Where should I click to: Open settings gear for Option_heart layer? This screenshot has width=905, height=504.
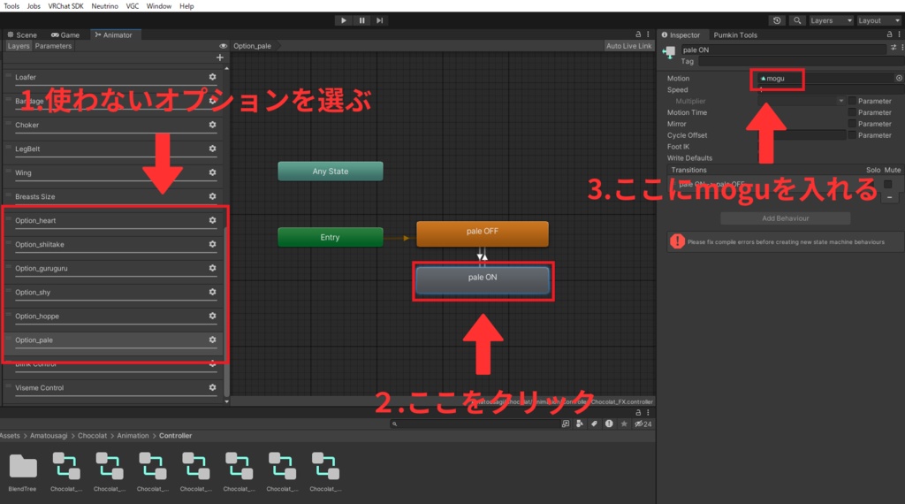[212, 220]
